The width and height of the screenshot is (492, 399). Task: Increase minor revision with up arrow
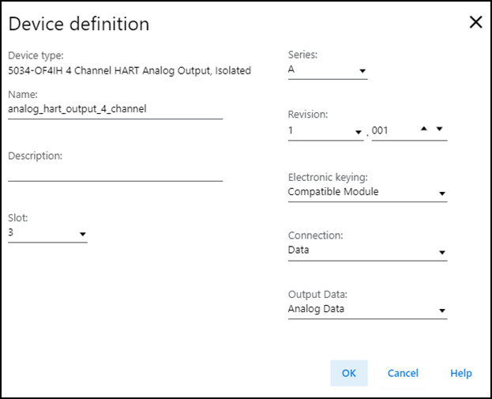pos(425,129)
